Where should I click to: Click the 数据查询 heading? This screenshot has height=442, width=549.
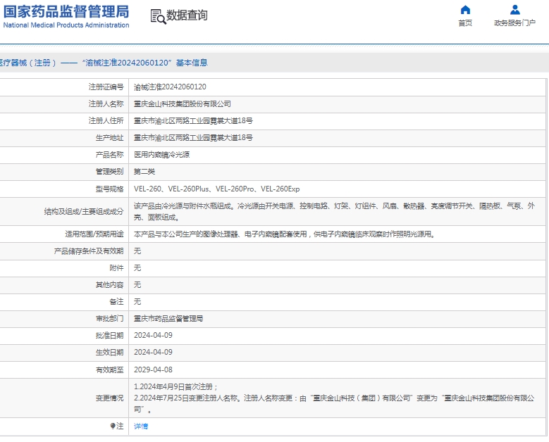pyautogui.click(x=187, y=15)
